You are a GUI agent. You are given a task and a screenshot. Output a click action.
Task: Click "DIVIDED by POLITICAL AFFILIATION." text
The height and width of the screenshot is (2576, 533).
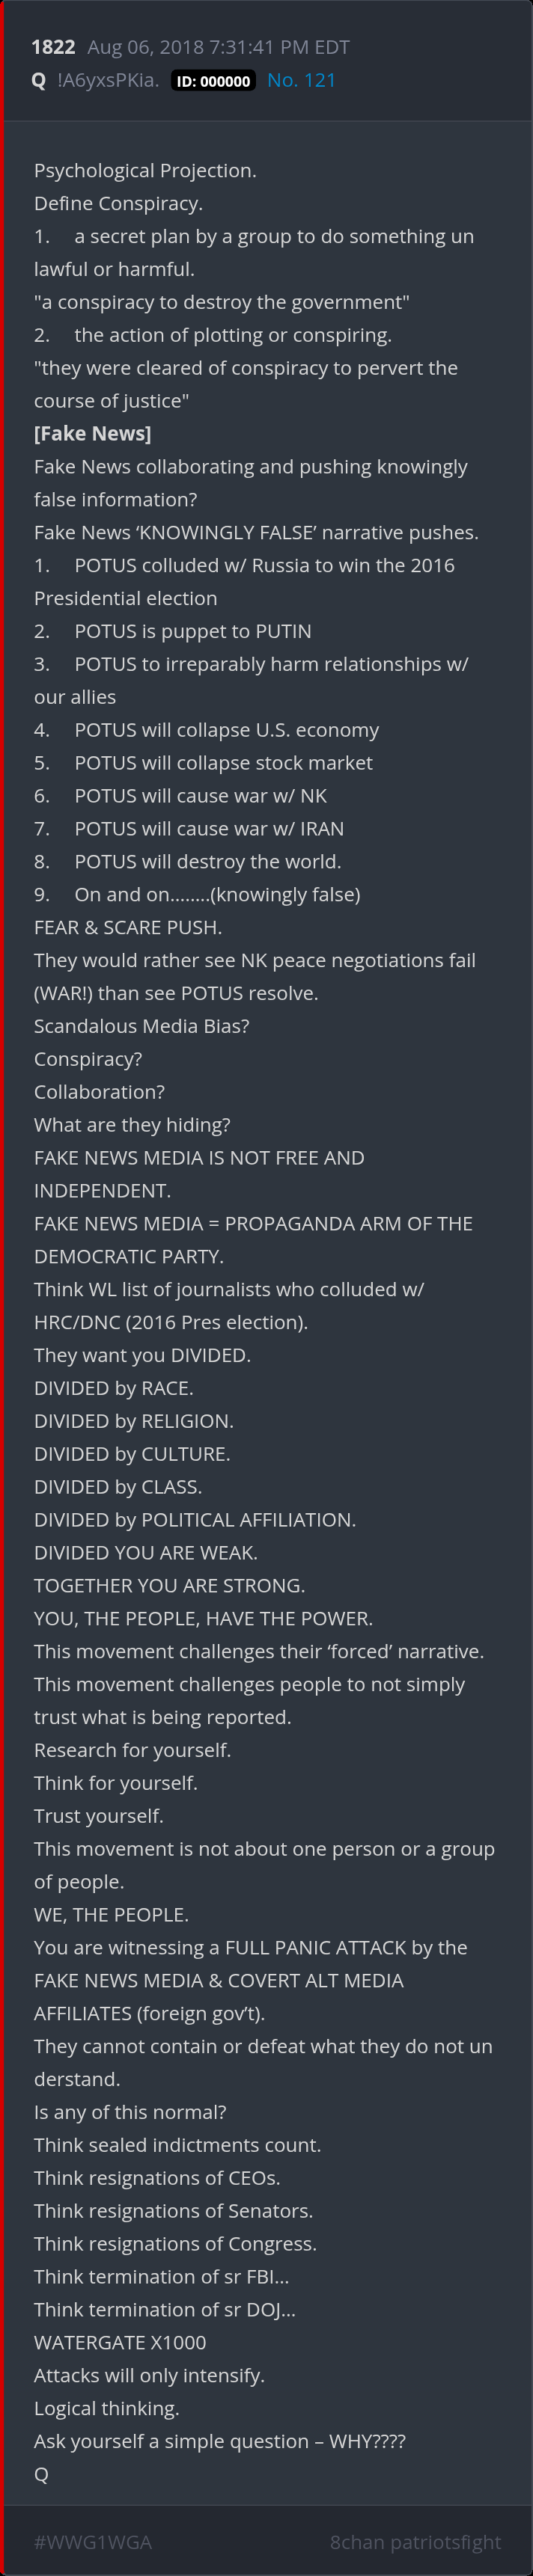(x=195, y=1519)
